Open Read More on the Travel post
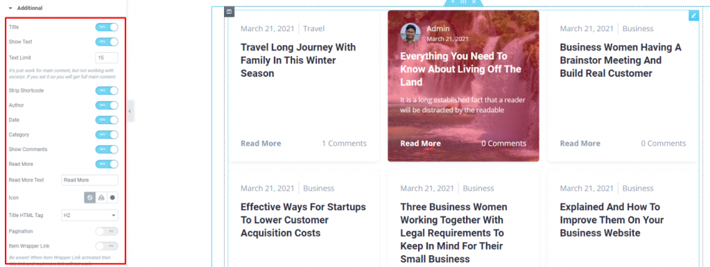This screenshot has height=267, width=710. [x=261, y=144]
